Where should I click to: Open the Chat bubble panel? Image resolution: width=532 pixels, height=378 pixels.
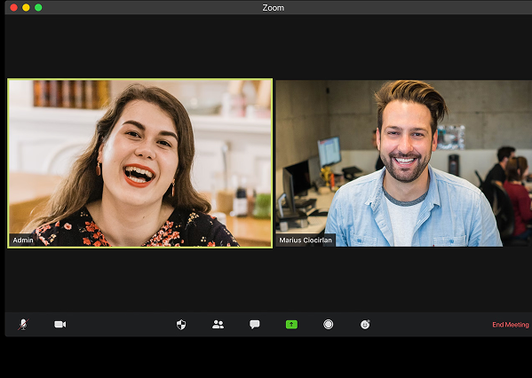255,325
